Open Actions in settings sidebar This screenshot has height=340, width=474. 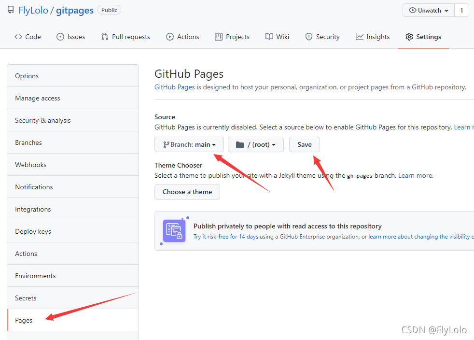click(x=73, y=254)
